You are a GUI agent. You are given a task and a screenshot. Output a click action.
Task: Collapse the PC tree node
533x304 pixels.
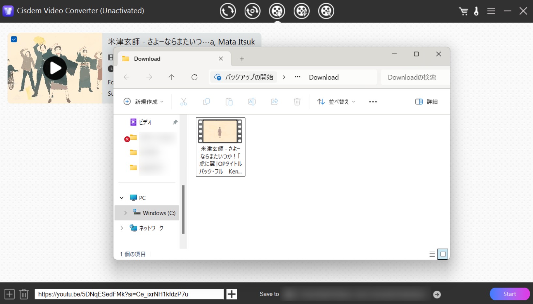122,198
